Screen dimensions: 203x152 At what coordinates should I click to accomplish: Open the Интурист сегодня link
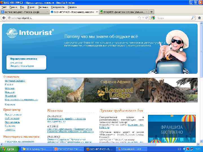(x=15, y=81)
